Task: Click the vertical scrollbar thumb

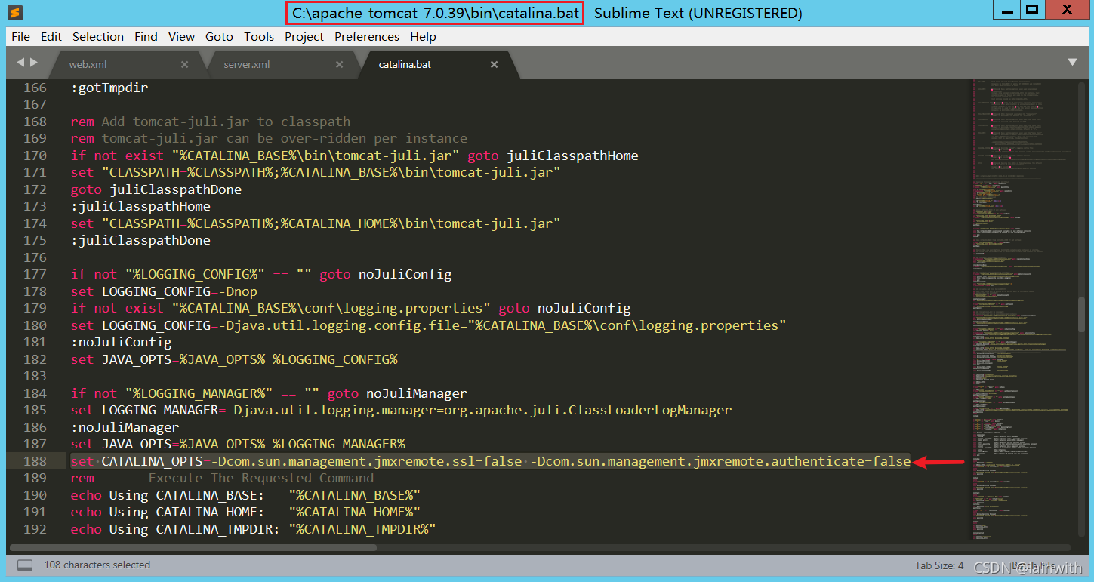Action: pyautogui.click(x=1081, y=313)
